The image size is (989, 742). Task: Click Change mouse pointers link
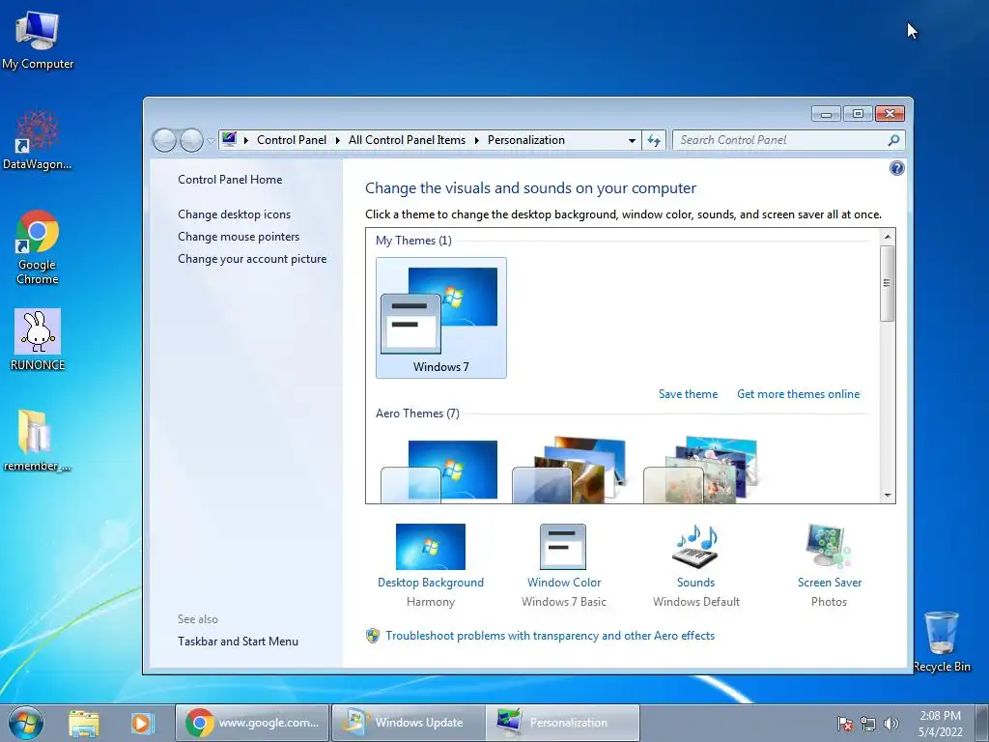239,237
